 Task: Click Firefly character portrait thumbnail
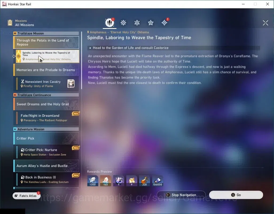tap(71, 83)
